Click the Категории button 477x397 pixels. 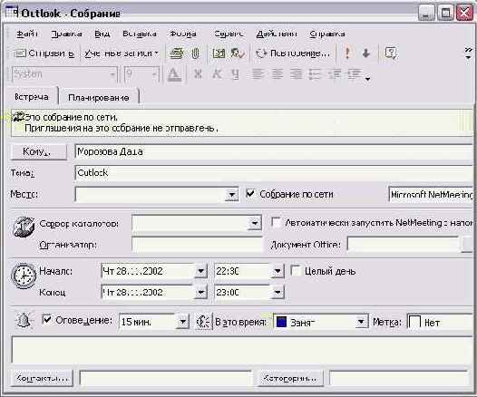coord(290,378)
